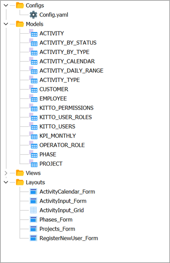
Task: Select the Layouts folder label
Action: coord(35,182)
